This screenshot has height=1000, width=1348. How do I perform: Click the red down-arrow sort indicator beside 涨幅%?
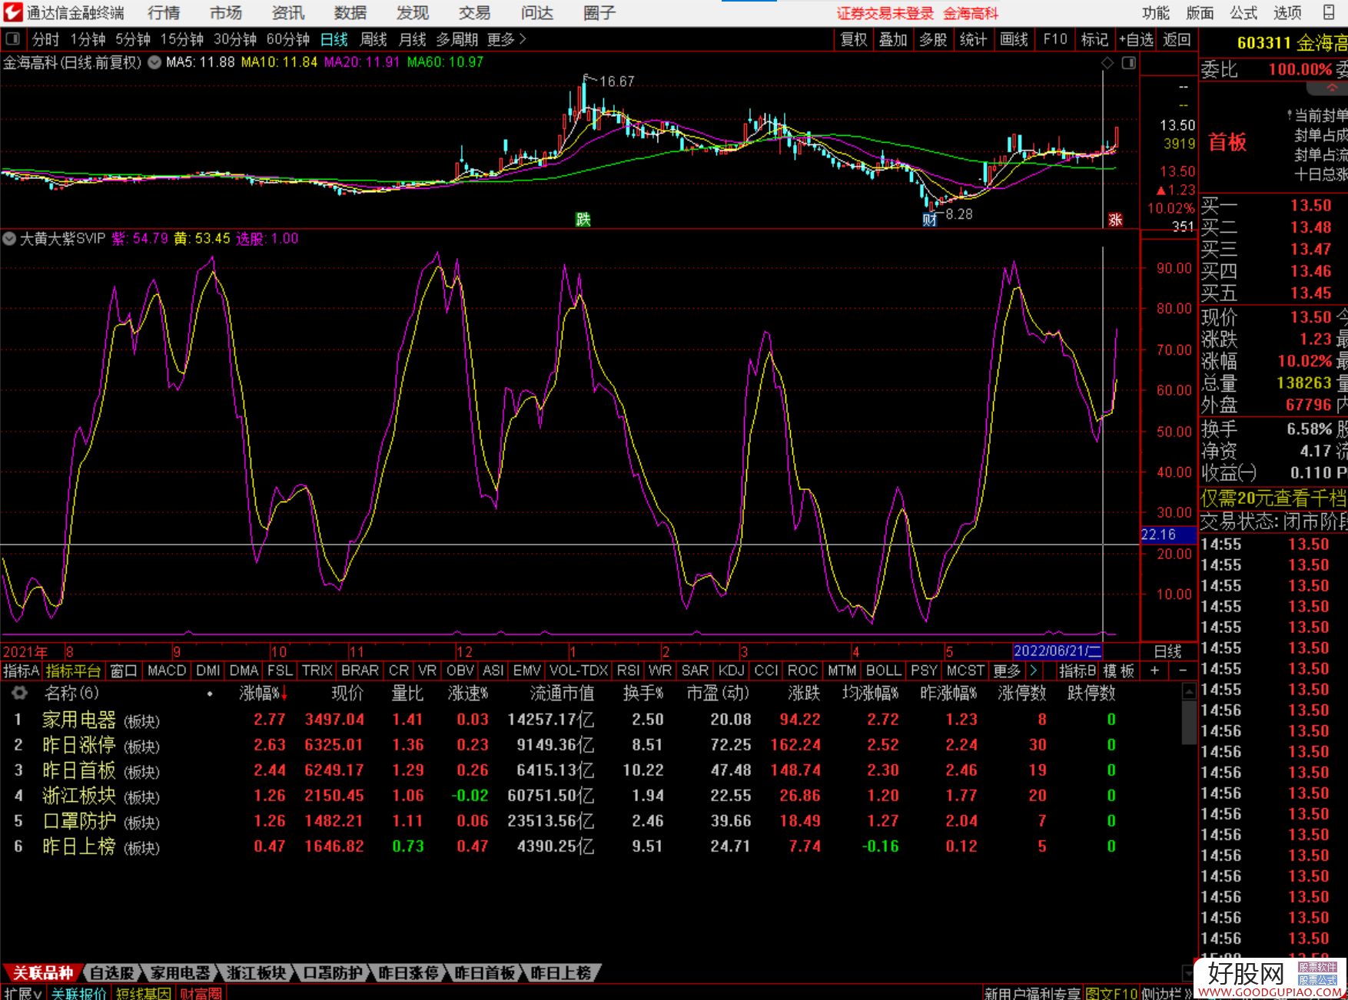pyautogui.click(x=284, y=694)
